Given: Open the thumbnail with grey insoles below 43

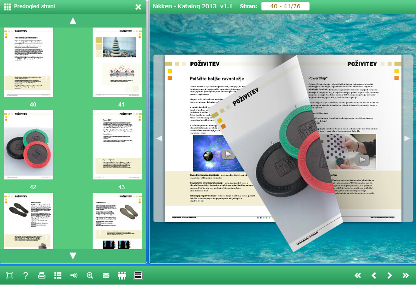Looking at the screenshot, I should point(117,221).
